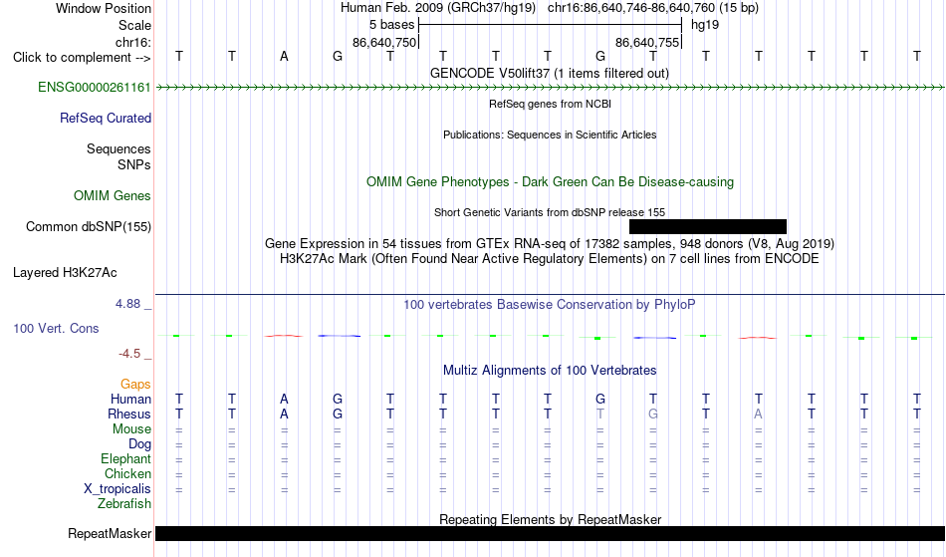Viewport: 946px width, 557px height.
Task: Click the Scale label on the left
Action: [135, 25]
